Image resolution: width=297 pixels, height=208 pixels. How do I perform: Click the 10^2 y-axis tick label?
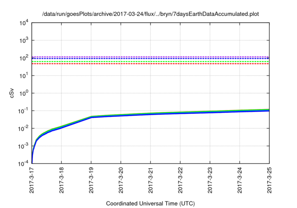click(24, 58)
